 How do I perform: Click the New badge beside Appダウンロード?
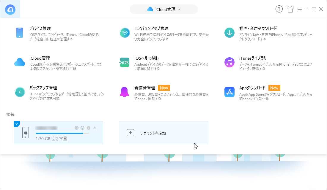point(274,88)
